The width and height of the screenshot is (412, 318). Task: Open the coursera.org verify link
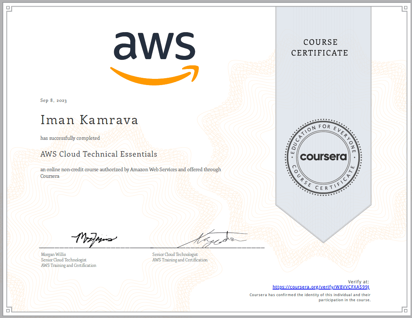[x=321, y=287]
